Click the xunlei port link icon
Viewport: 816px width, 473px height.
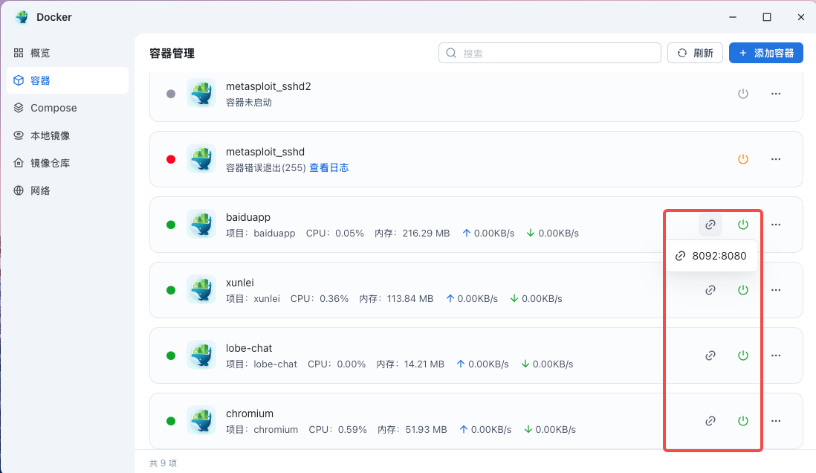pos(710,290)
